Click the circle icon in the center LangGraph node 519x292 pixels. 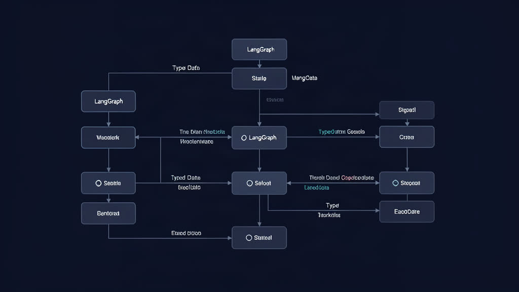(x=244, y=138)
